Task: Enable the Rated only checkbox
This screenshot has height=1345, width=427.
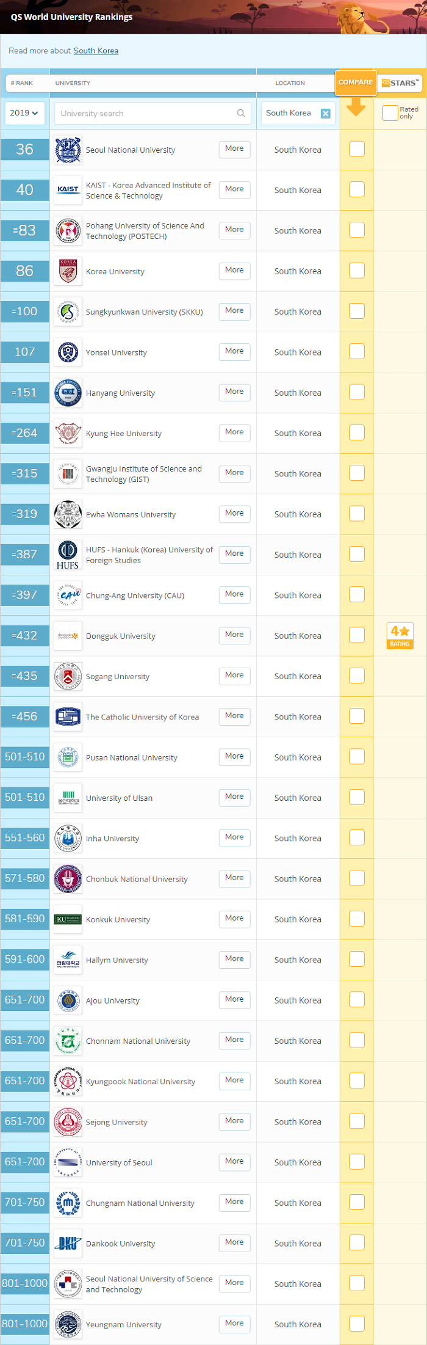Action: click(390, 113)
